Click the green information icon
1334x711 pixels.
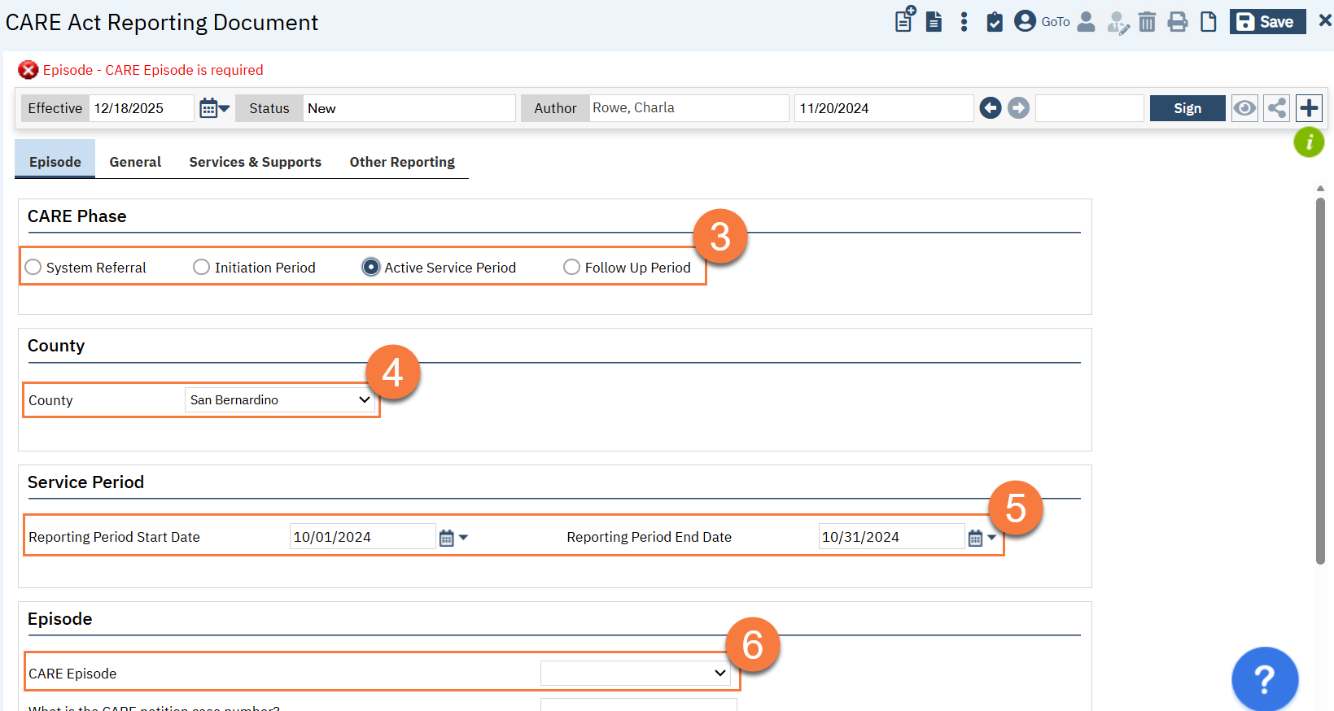(x=1308, y=142)
